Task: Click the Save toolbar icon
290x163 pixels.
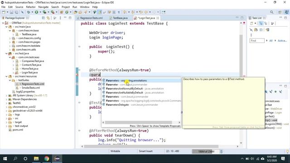Action: pyautogui.click(x=11, y=12)
